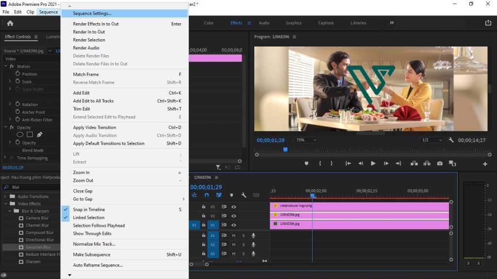The width and height of the screenshot is (497, 279).
Task: Activate the Play button in Program monitor
Action: (373, 163)
